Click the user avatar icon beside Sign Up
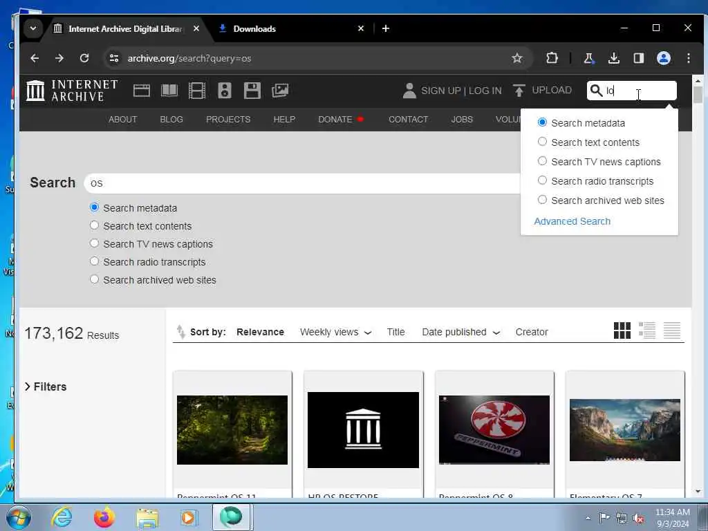The height and width of the screenshot is (531, 708). 409,91
